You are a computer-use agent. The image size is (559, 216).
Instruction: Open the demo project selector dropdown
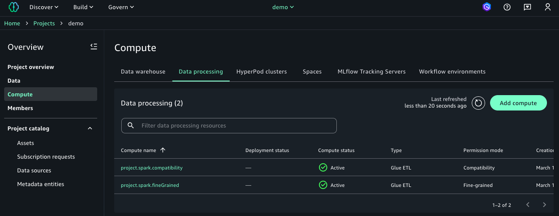click(x=283, y=7)
